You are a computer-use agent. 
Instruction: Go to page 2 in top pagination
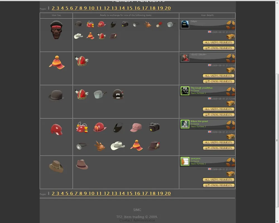(53, 8)
